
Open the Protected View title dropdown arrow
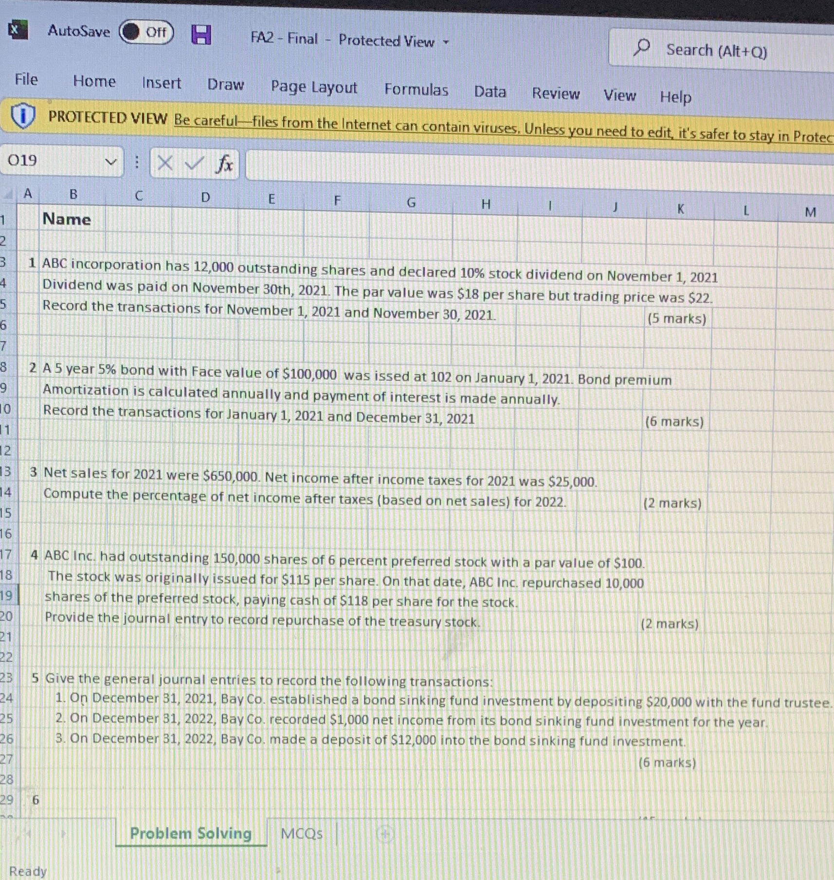446,42
